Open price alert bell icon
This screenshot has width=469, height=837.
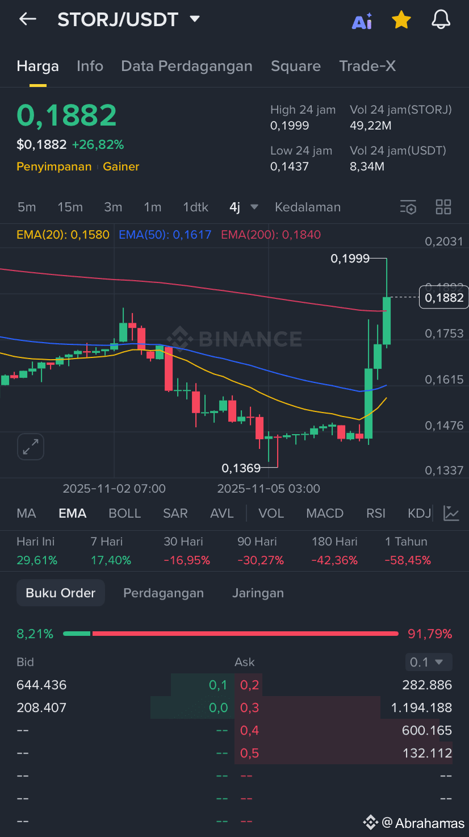click(x=441, y=20)
